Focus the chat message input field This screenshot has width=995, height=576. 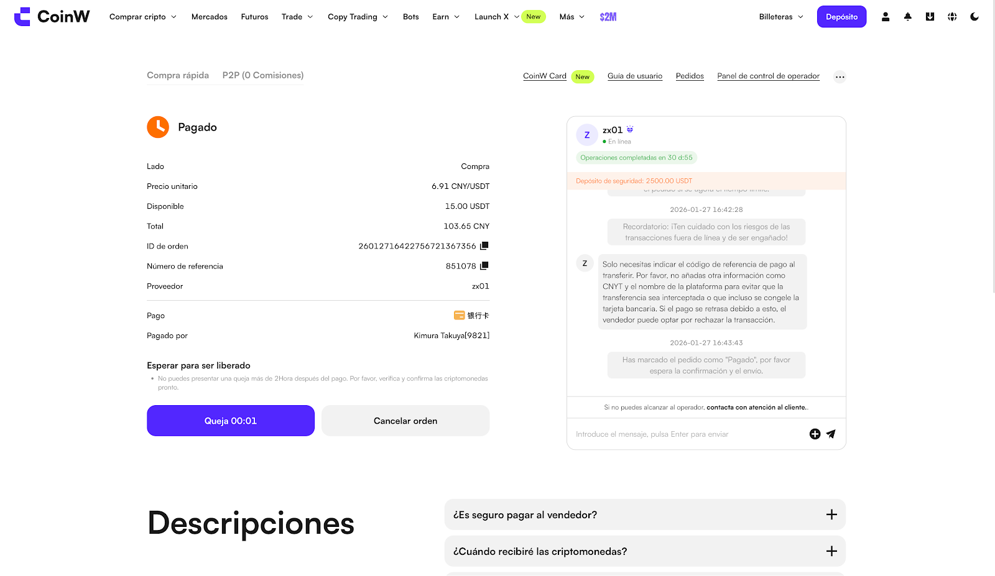tap(684, 434)
